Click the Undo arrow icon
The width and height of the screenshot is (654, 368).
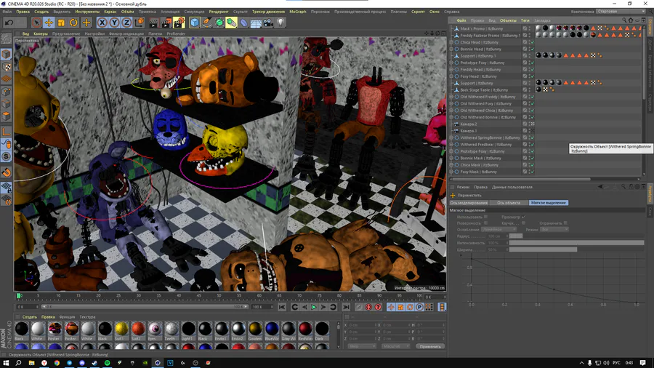coord(9,23)
